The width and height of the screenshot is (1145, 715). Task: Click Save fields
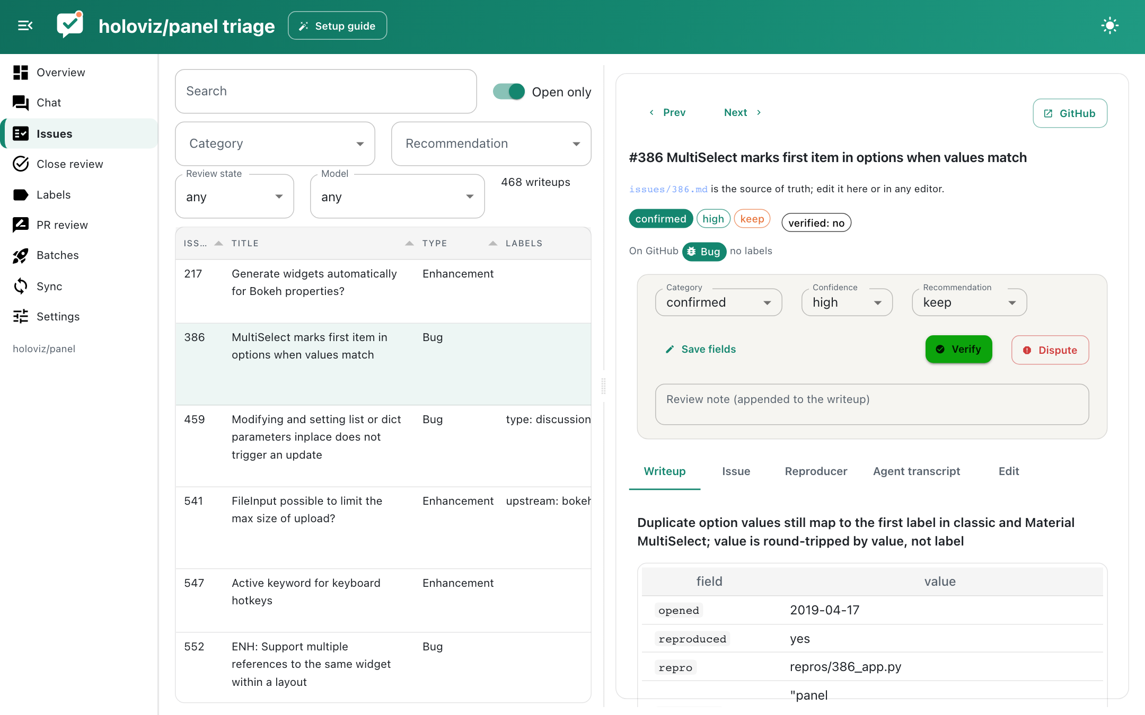(x=701, y=350)
